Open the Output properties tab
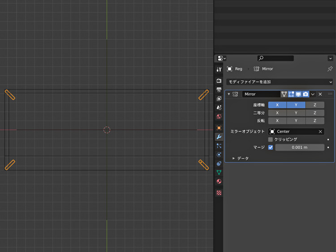This screenshot has width=336, height=252. click(x=219, y=90)
